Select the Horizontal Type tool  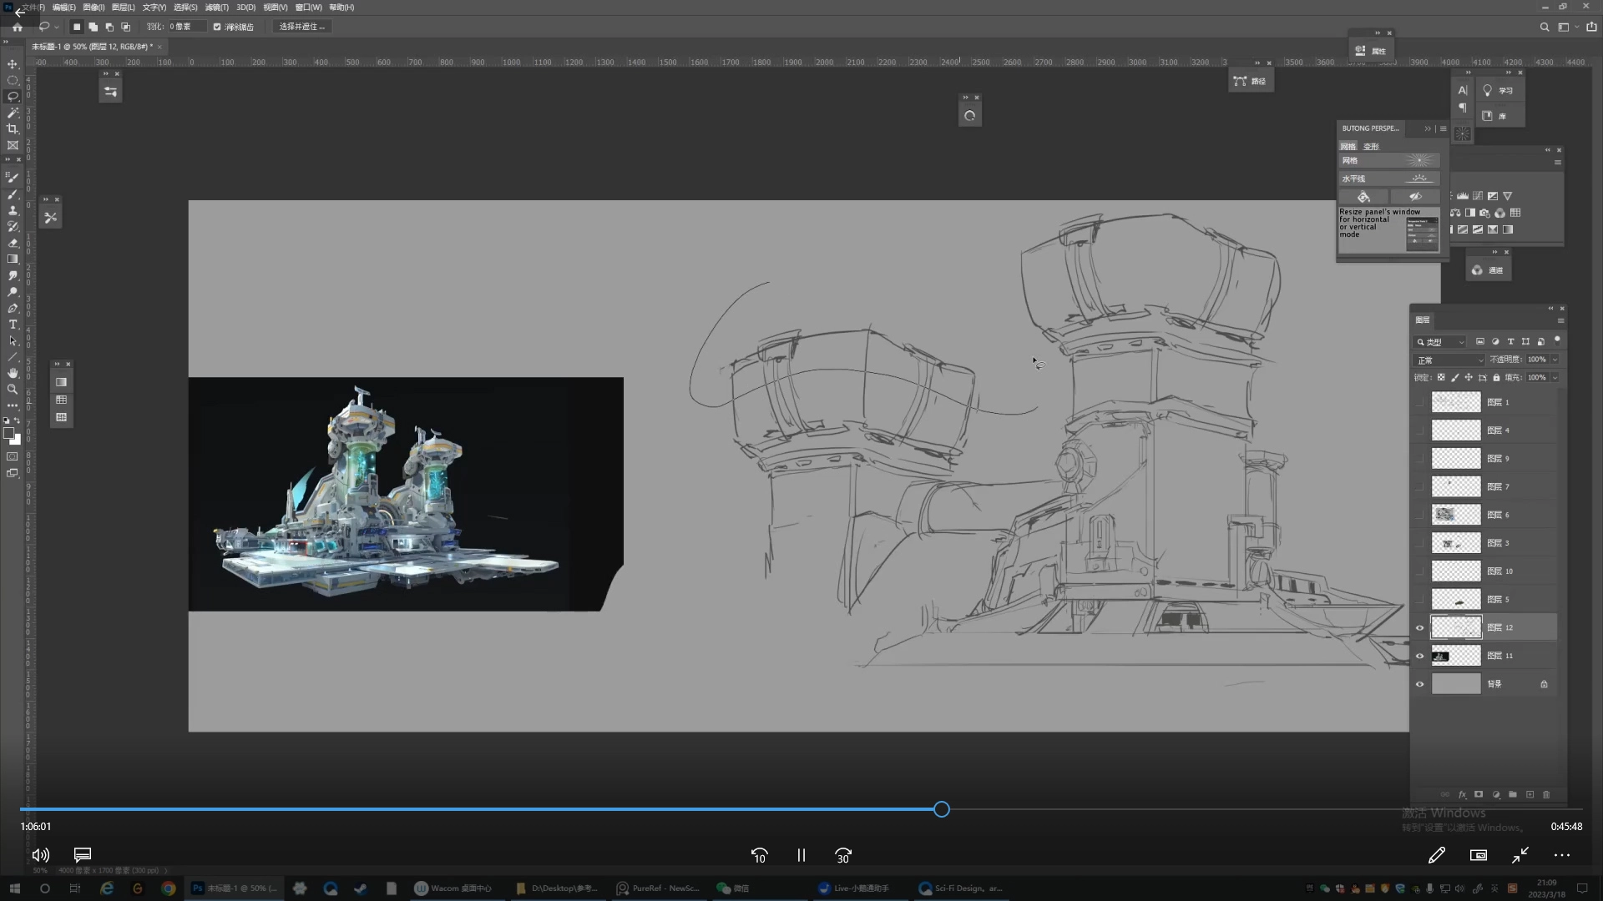tap(13, 325)
